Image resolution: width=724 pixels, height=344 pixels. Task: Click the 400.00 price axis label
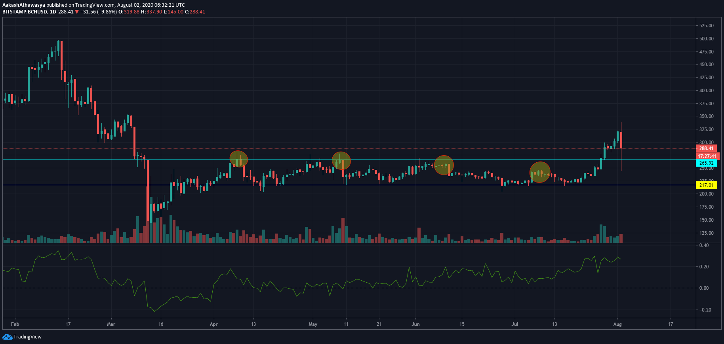(x=707, y=91)
